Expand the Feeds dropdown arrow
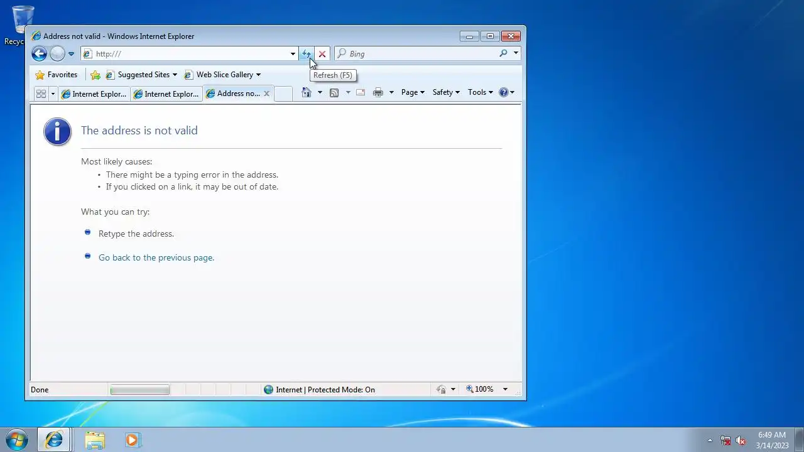The height and width of the screenshot is (452, 804). tap(347, 92)
